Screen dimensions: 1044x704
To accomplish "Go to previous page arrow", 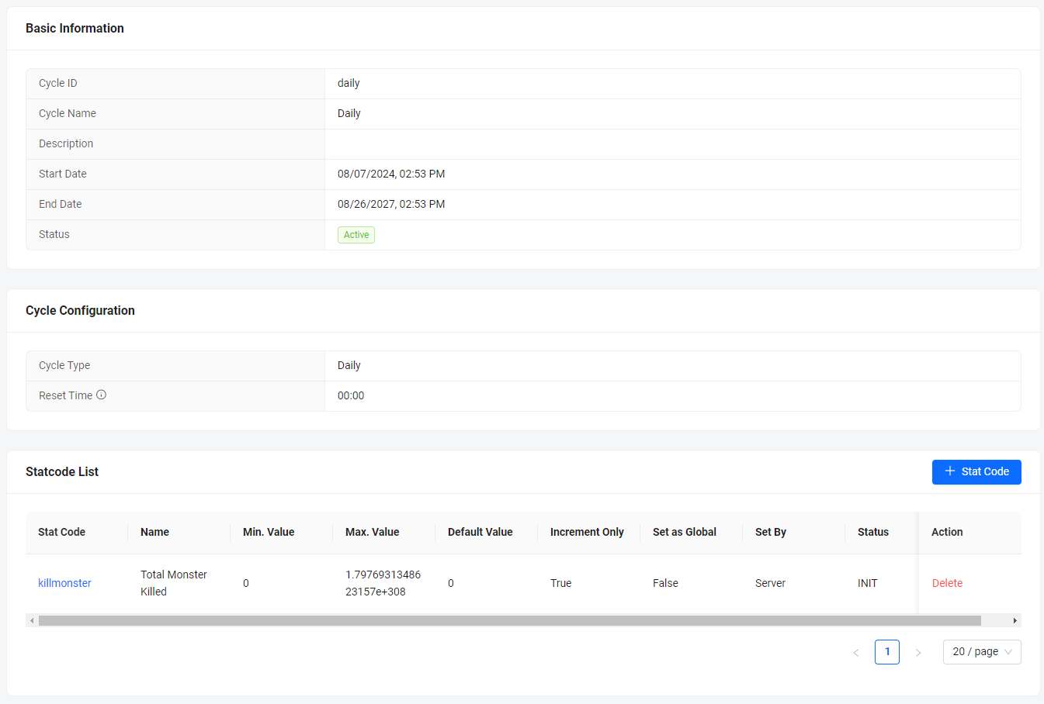I will 856,652.
